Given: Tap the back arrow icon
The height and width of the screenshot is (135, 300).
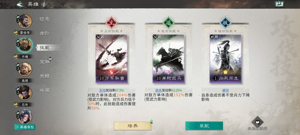Looking at the screenshot, I should point(20,4).
